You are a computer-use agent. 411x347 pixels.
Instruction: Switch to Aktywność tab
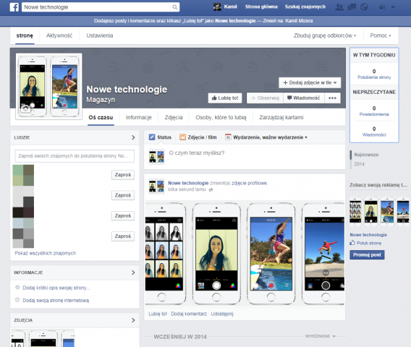[x=59, y=35]
